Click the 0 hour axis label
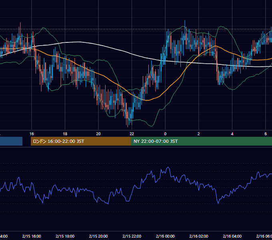272x240 pixels. coord(165,134)
